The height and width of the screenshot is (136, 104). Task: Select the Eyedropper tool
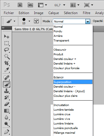[x=7, y=70]
